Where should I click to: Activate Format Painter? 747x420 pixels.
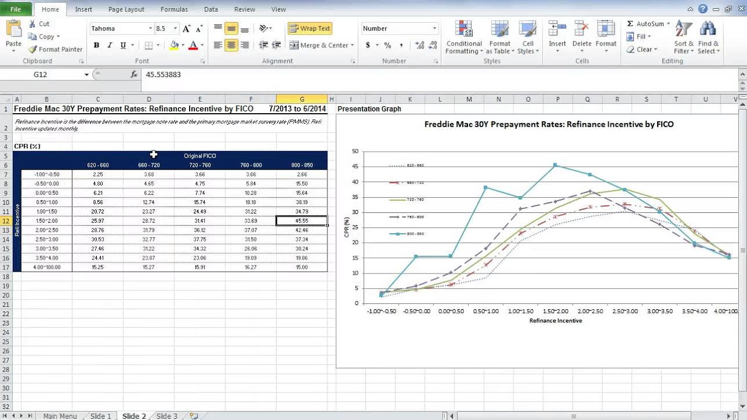point(55,50)
